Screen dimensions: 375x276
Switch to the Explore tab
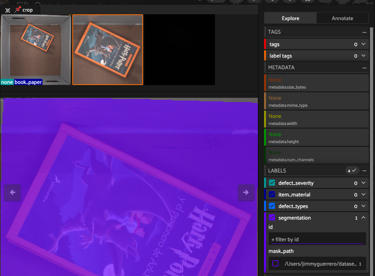[x=290, y=18]
